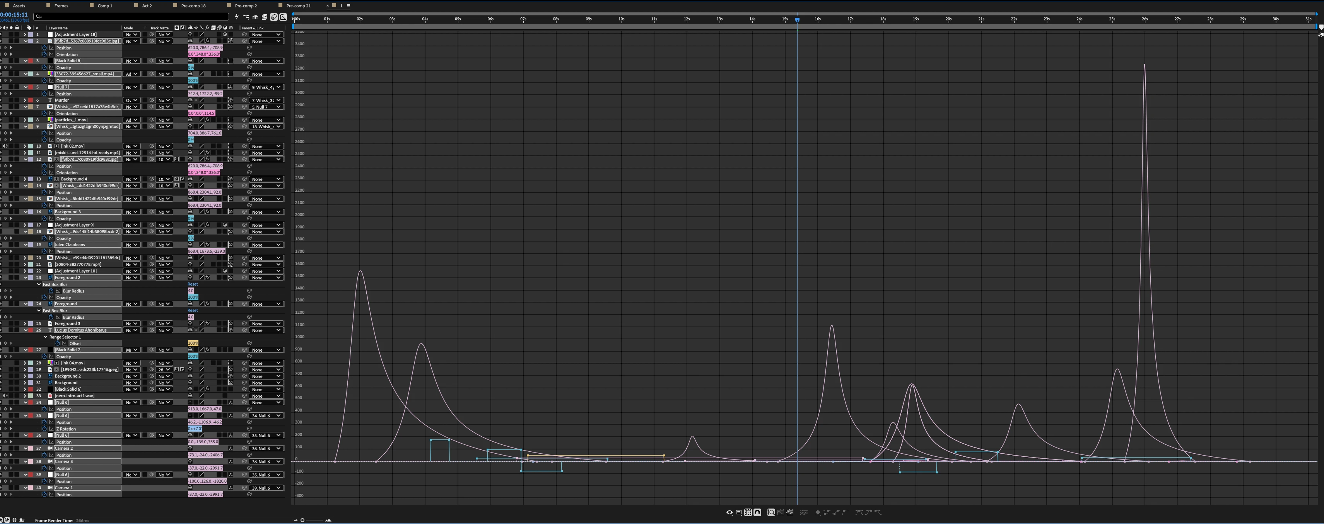
Task: Convert selected keyframes to Auto Bezier
Action: pos(846,512)
